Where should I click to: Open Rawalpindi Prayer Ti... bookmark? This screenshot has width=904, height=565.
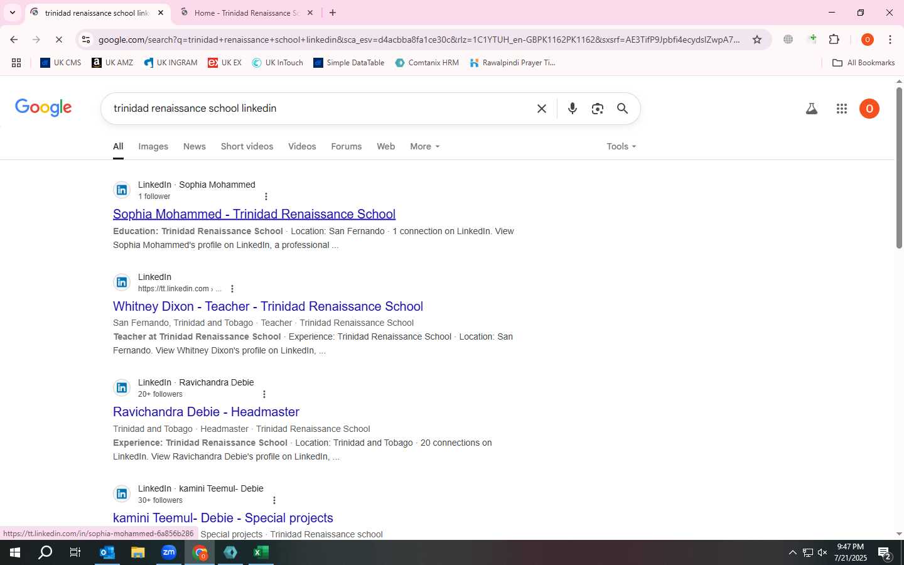click(x=512, y=63)
